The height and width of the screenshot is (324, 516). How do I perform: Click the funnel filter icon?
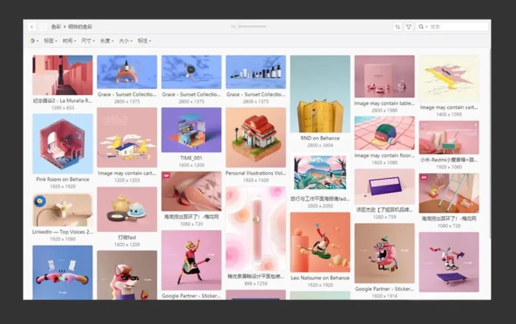(x=408, y=27)
